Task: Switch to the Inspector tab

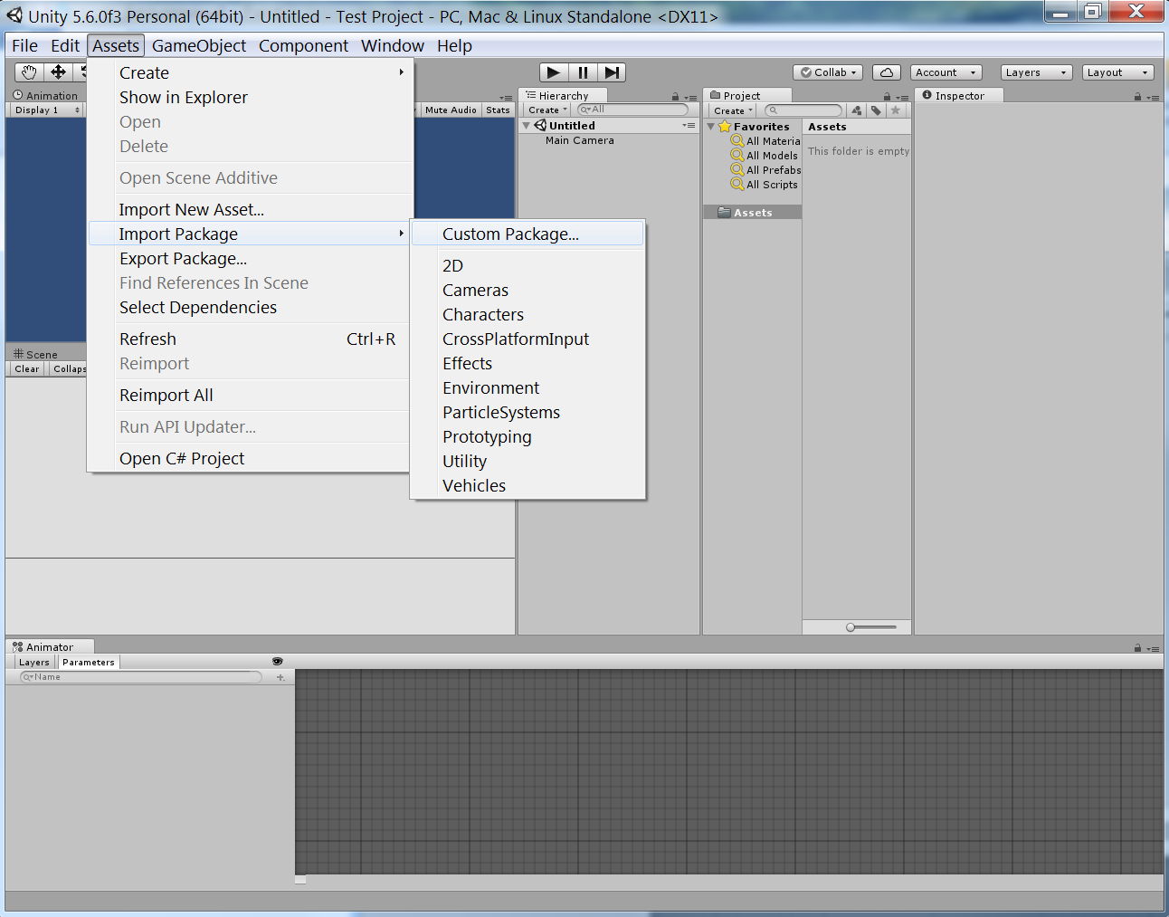Action: coord(959,96)
